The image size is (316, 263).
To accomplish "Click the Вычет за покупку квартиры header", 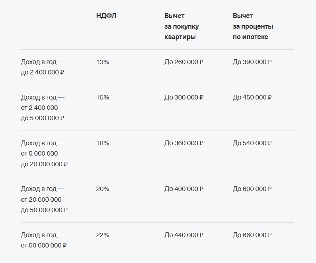I will click(x=181, y=26).
